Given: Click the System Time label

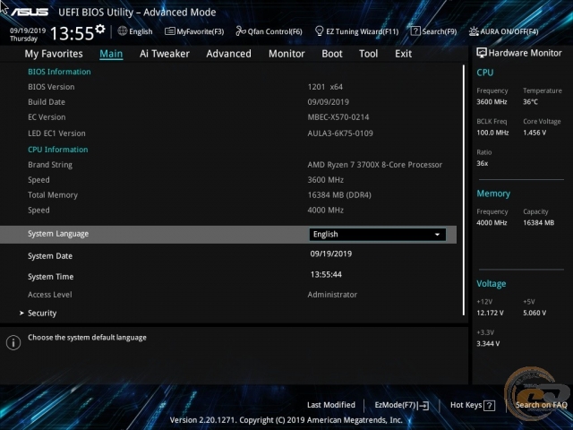Looking at the screenshot, I should click(x=50, y=277).
